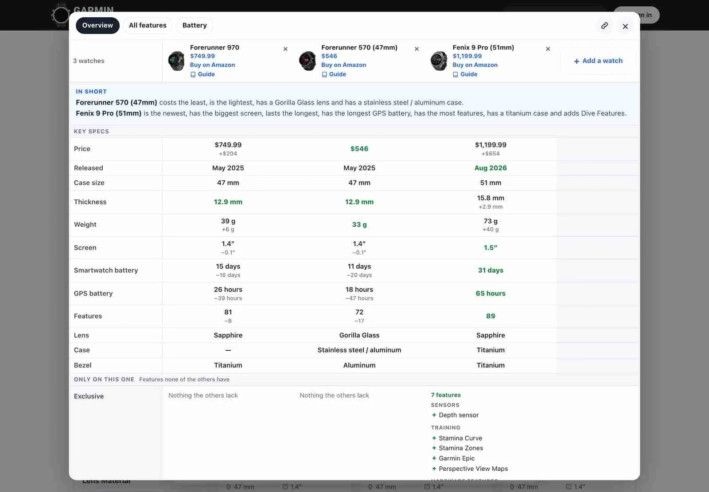Screen dimensions: 709x492
Task: Close the comparison dialog with the X icon
Action: [x=625, y=26]
